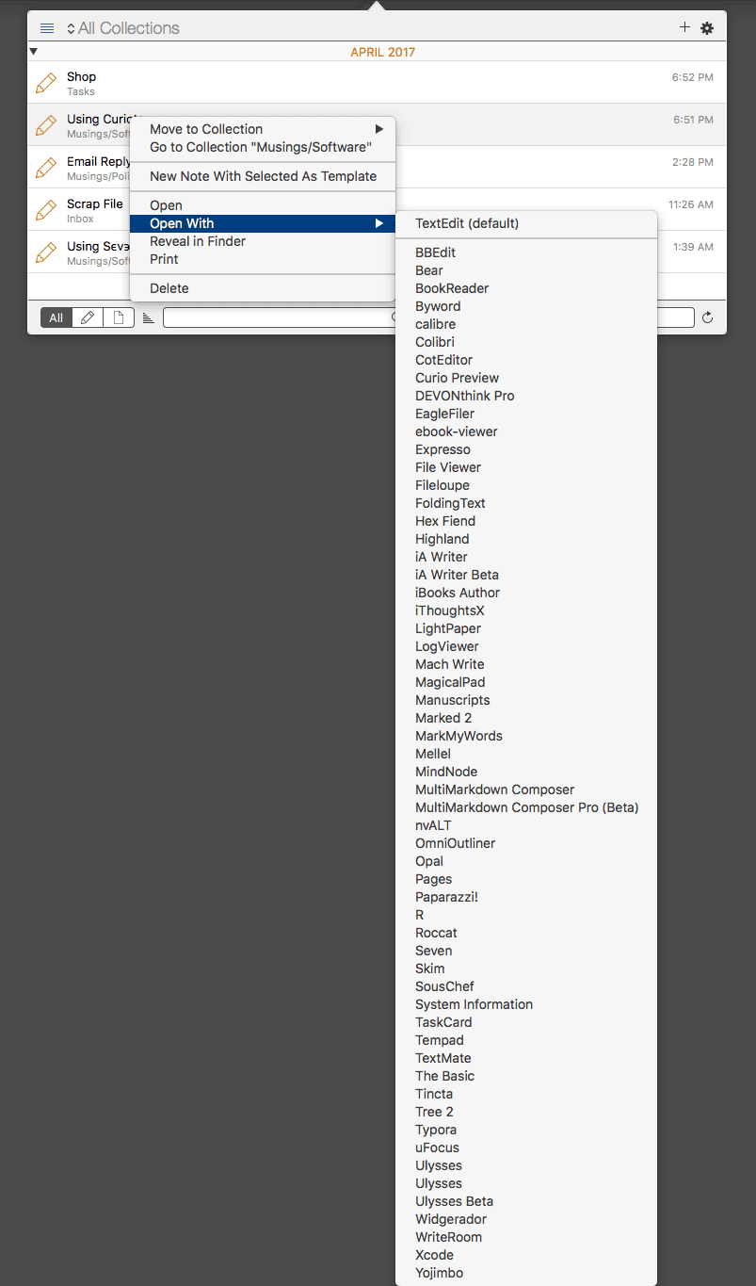756x1286 pixels.
Task: Select the All filter toggle
Action: [x=56, y=317]
